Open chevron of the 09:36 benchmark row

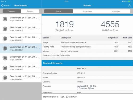pos(39,19)
